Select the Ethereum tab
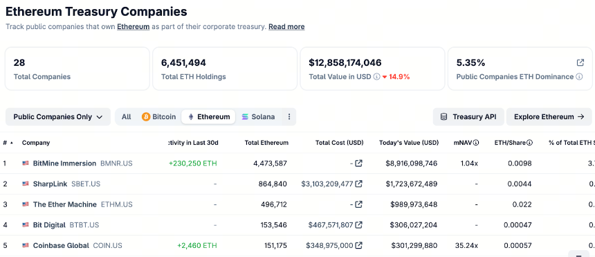The width and height of the screenshot is (595, 257). click(x=208, y=116)
